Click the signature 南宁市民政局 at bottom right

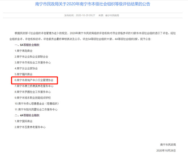[x=168, y=145]
